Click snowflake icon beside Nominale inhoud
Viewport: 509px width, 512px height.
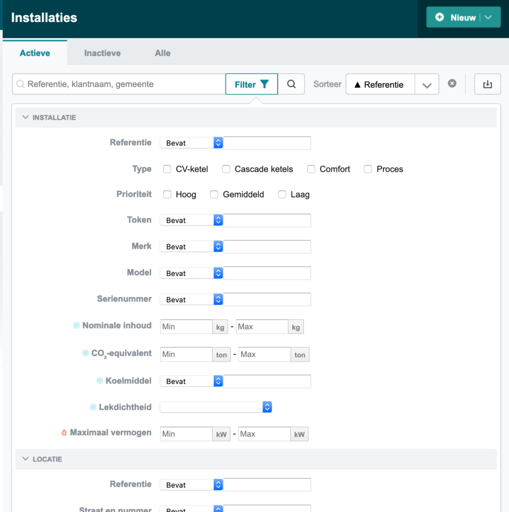[77, 325]
